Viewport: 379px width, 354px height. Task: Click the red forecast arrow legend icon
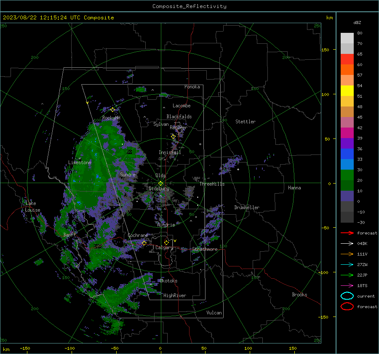(347, 233)
